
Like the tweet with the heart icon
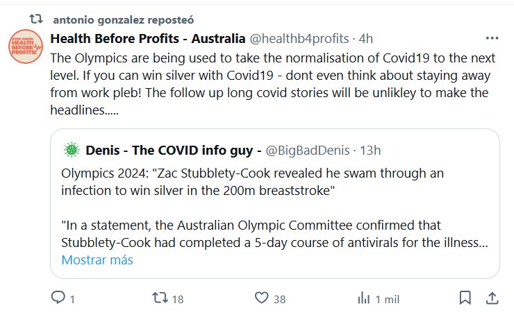261,298
